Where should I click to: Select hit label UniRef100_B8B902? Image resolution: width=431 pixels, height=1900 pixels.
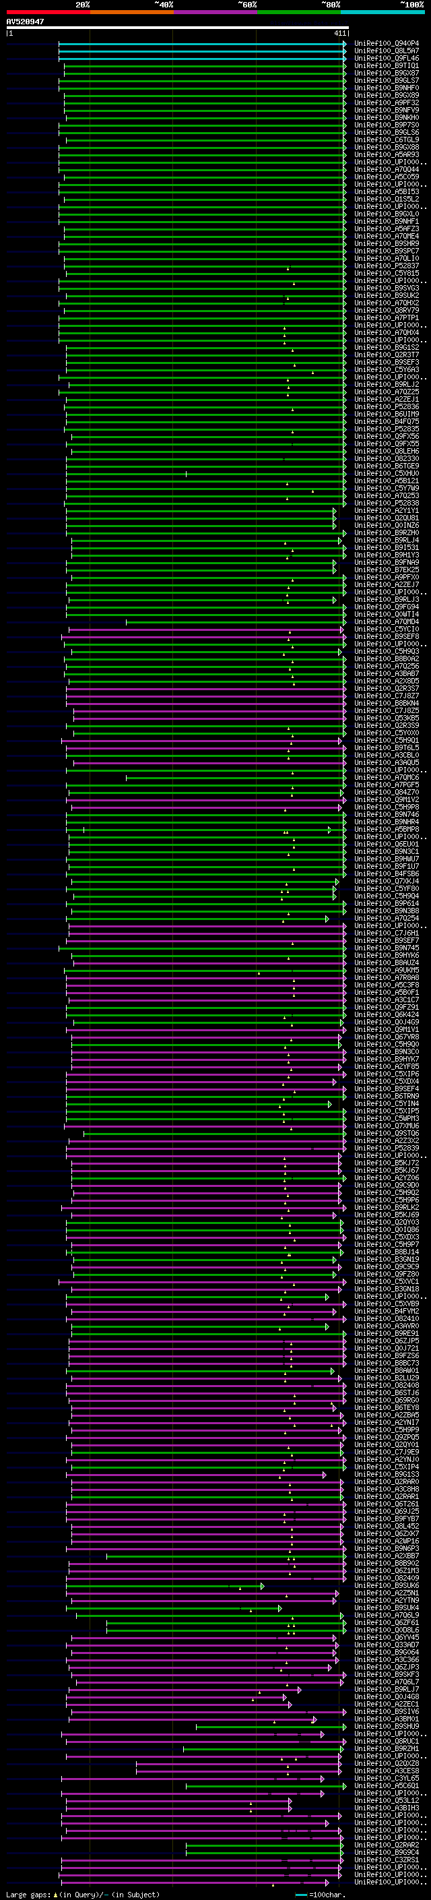[387, 1563]
